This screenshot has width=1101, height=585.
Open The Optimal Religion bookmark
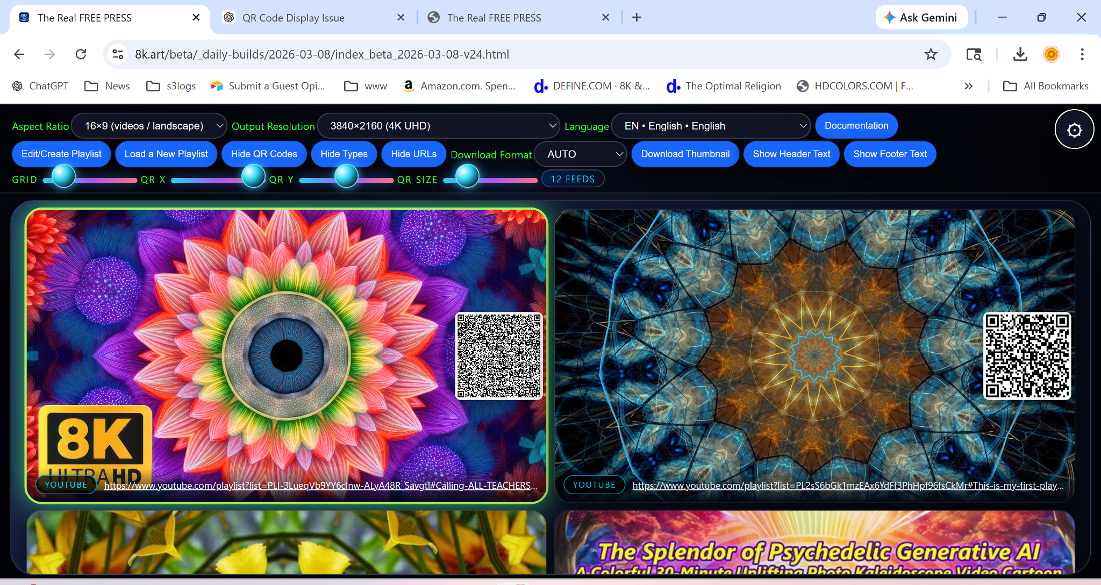[724, 86]
